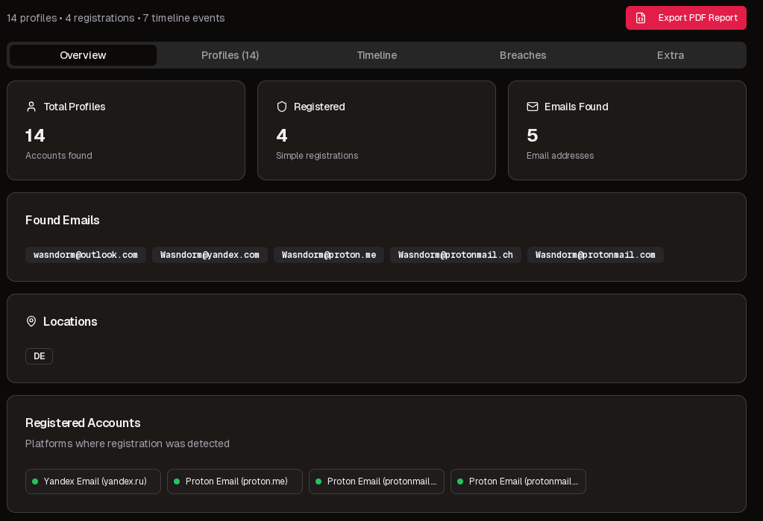Click the map pin icon beside Locations
Image resolution: width=763 pixels, height=521 pixels.
click(x=31, y=321)
